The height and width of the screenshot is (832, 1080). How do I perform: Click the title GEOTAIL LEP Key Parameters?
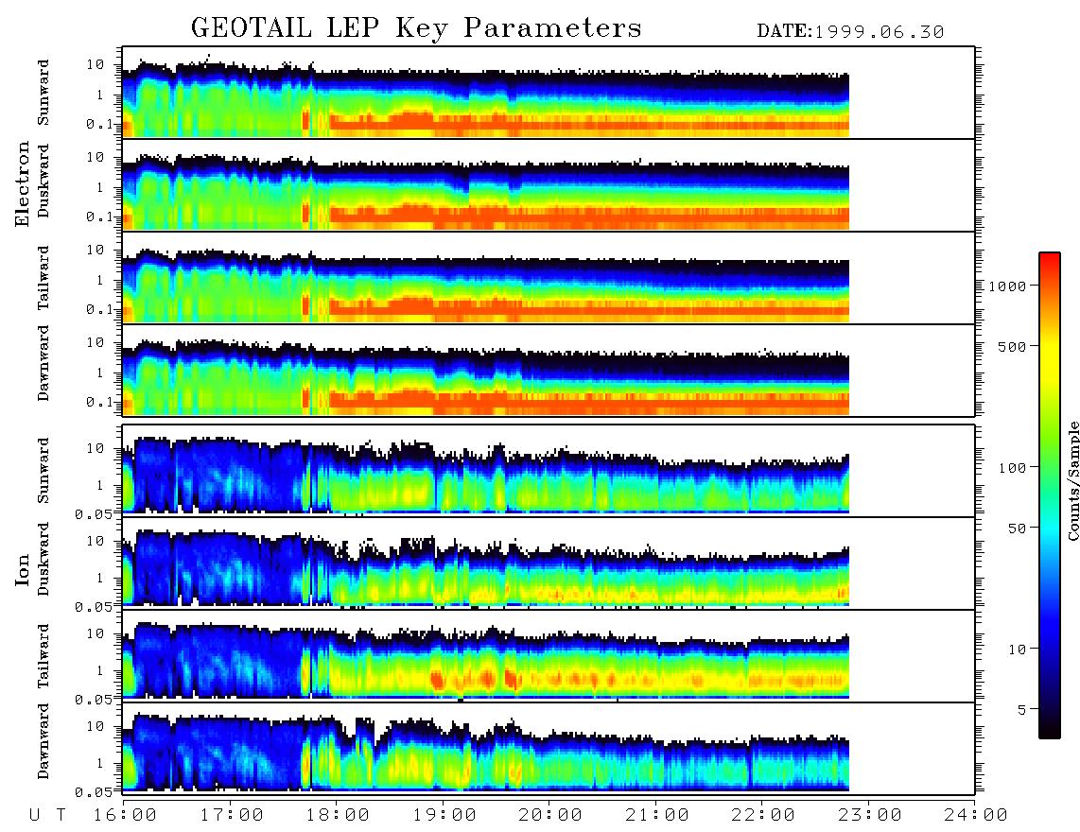tap(416, 28)
